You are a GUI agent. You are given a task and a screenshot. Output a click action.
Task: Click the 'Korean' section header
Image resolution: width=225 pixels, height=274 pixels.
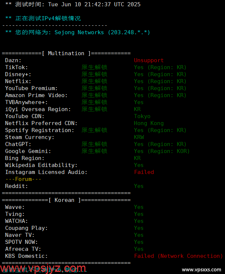[64, 200]
